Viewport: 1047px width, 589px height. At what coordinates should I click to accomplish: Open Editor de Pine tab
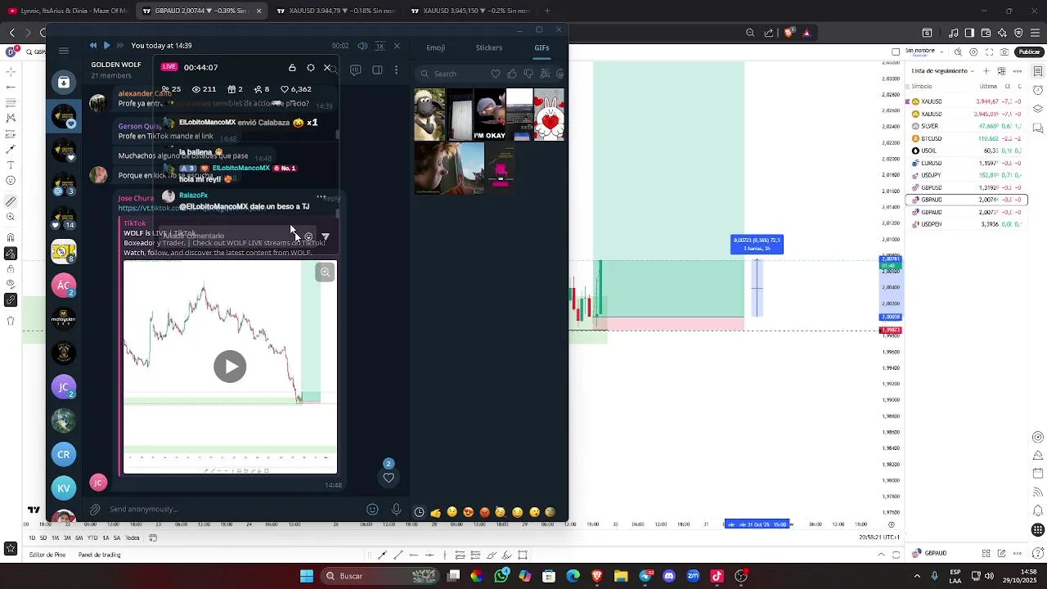(47, 555)
